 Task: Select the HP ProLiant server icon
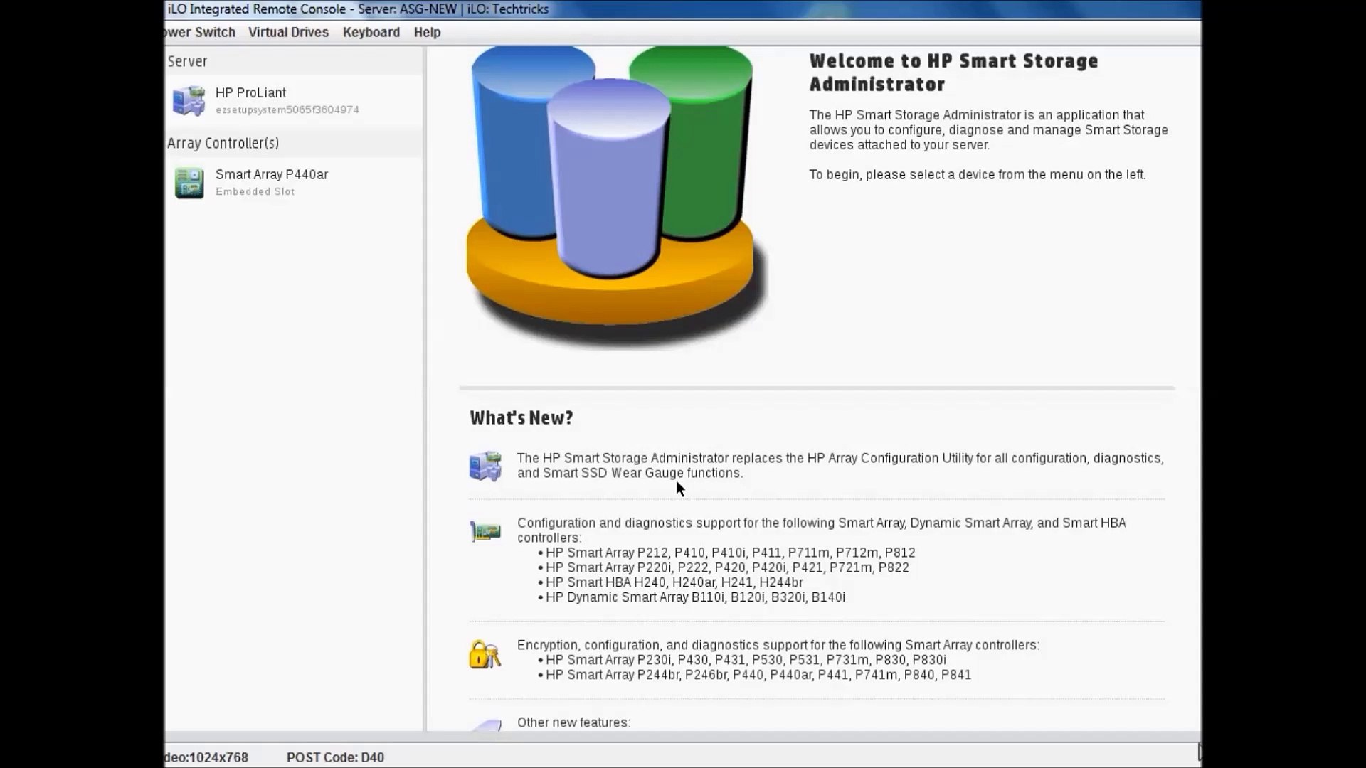(x=190, y=100)
